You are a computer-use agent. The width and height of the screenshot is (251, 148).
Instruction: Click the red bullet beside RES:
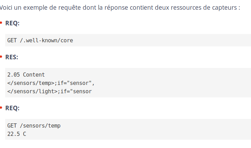[x=1, y=57]
